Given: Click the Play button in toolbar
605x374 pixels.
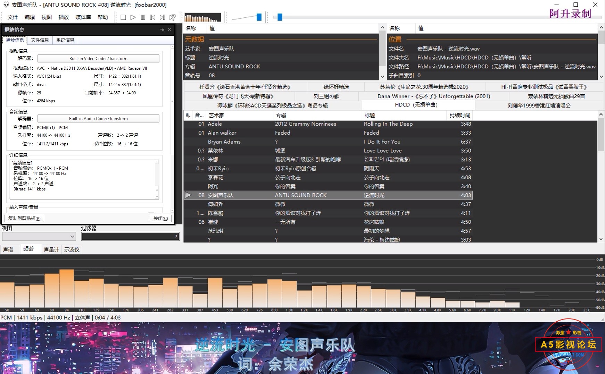Looking at the screenshot, I should [133, 17].
